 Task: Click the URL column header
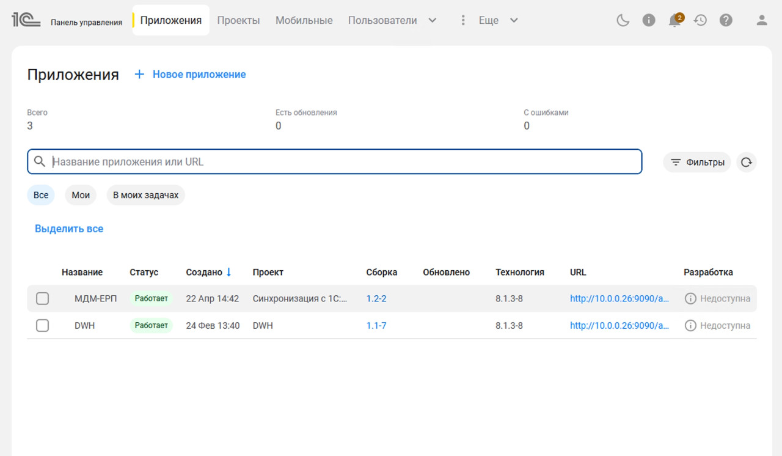578,272
